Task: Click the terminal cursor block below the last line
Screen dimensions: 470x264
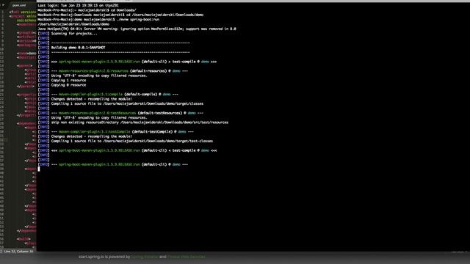Action: [x=39, y=169]
